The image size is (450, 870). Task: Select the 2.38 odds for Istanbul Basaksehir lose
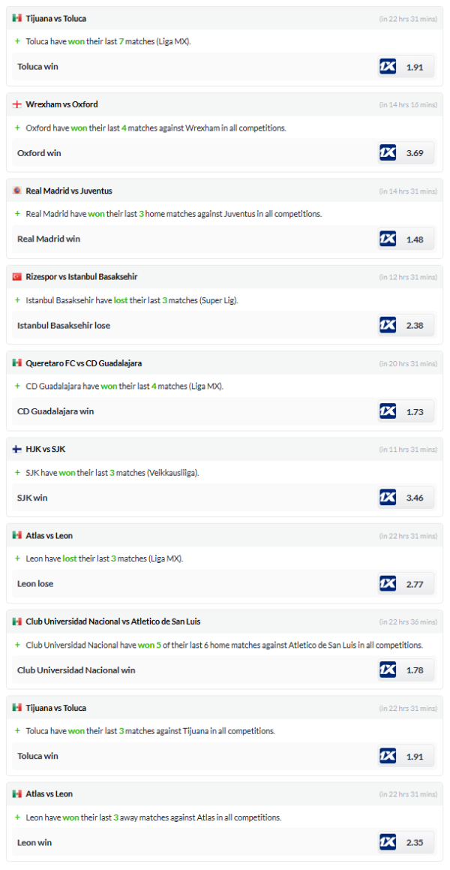(x=415, y=326)
